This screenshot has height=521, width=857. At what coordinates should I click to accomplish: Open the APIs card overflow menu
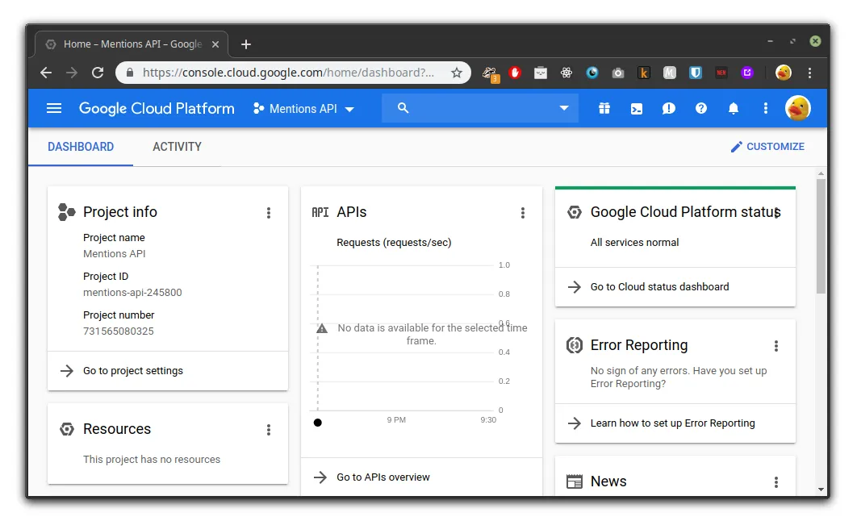[x=523, y=212]
